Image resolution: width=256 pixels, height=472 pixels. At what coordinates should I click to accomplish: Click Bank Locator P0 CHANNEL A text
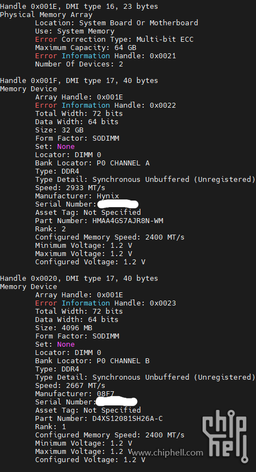click(92, 163)
